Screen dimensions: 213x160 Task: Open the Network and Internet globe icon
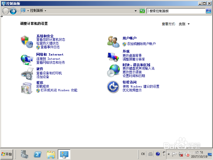(x=27, y=60)
